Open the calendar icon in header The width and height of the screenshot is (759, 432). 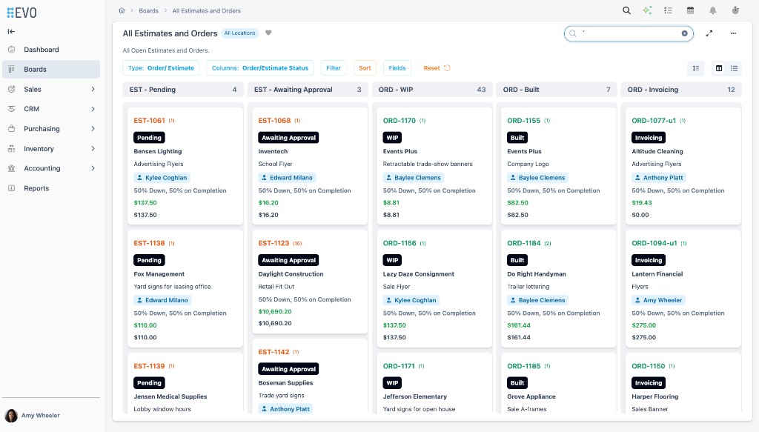tap(690, 10)
